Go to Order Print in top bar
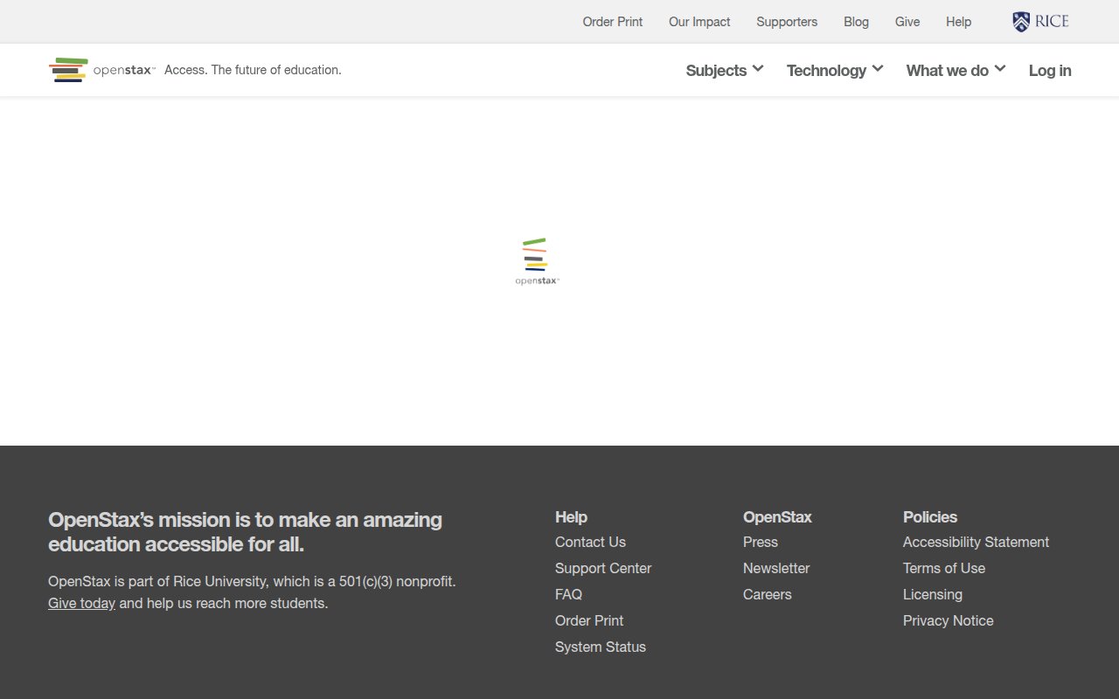This screenshot has height=699, width=1119. [613, 22]
